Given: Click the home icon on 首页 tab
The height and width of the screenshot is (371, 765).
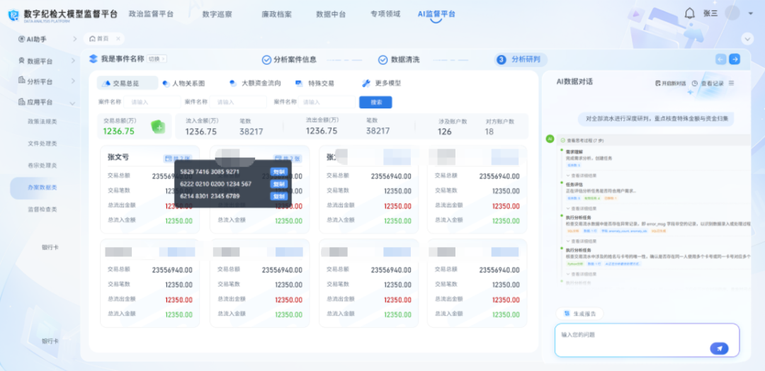Looking at the screenshot, I should click(92, 38).
